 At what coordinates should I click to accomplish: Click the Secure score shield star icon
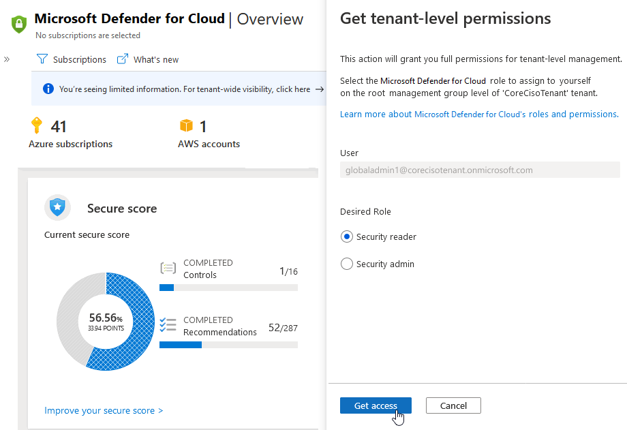(57, 208)
